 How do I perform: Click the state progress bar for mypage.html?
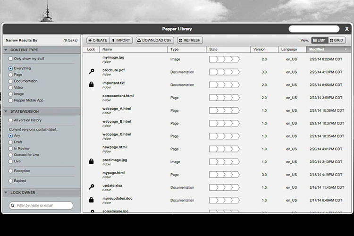[224, 175]
